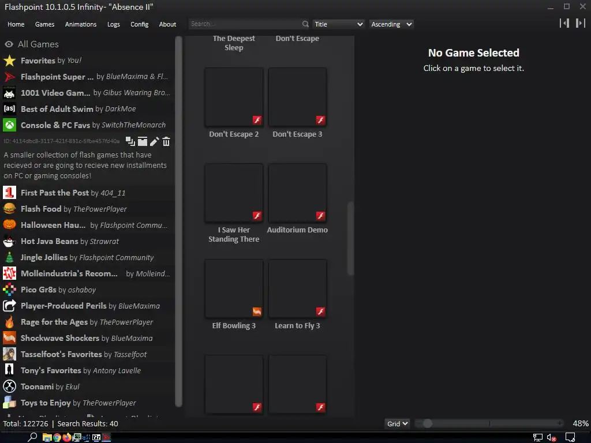591x443 pixels.
Task: Select the I Saw Her Standing There thumbnail
Action: [234, 193]
